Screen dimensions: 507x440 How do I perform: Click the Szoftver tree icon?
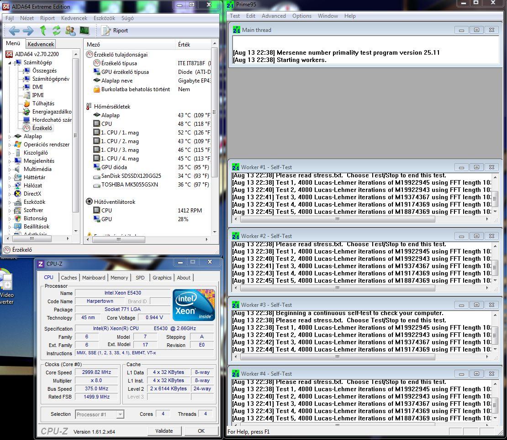(x=18, y=210)
